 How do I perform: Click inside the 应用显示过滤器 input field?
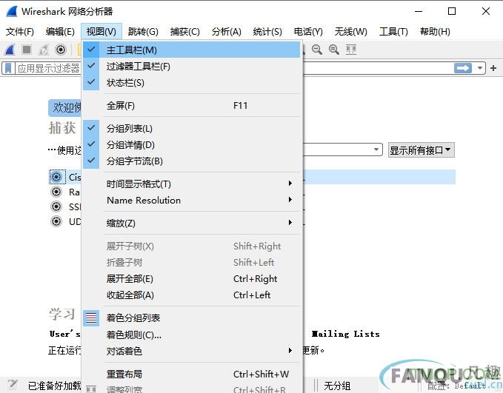point(48,68)
